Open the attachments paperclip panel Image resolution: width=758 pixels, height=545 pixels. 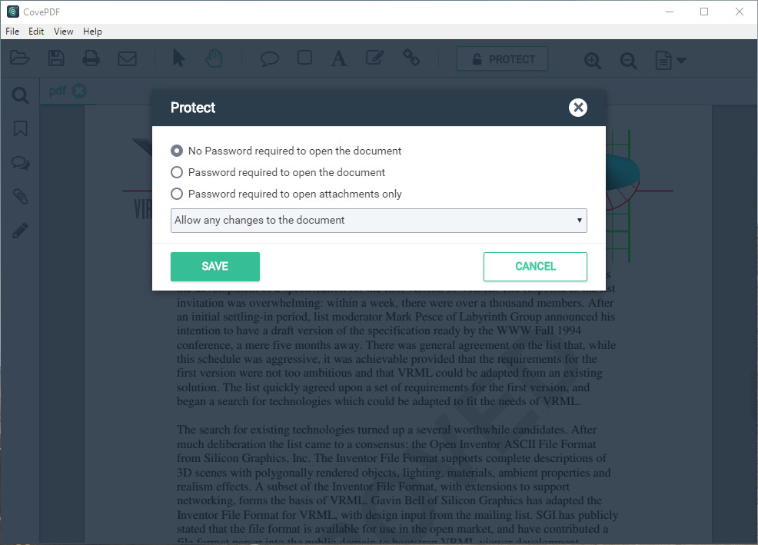pos(20,196)
